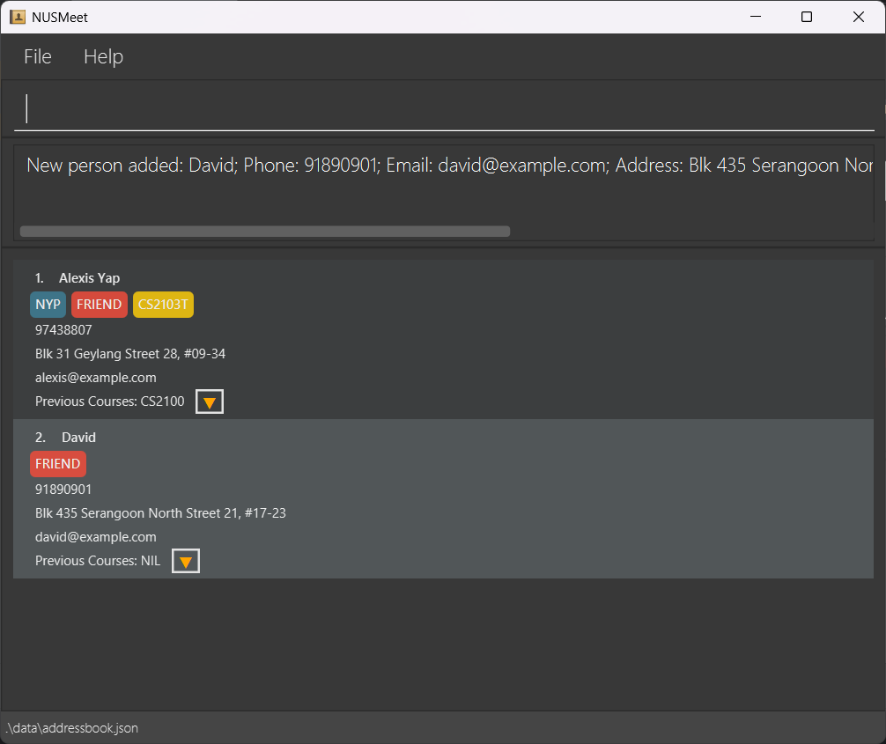Expand David's Previous Courses arrow
886x744 pixels.
click(186, 562)
